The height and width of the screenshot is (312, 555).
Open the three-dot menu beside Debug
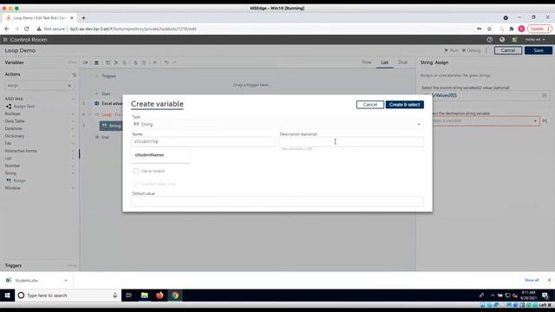486,50
